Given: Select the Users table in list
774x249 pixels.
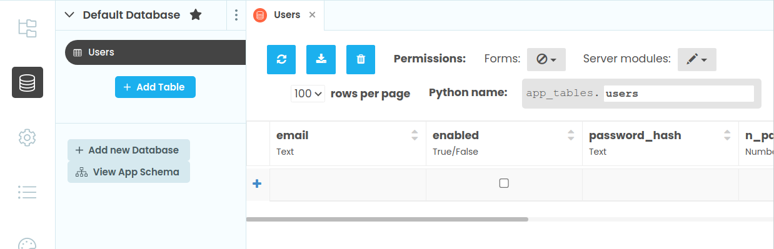Looking at the screenshot, I should pyautogui.click(x=156, y=52).
